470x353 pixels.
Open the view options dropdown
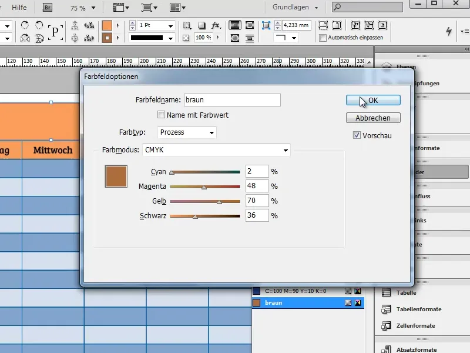121,8
